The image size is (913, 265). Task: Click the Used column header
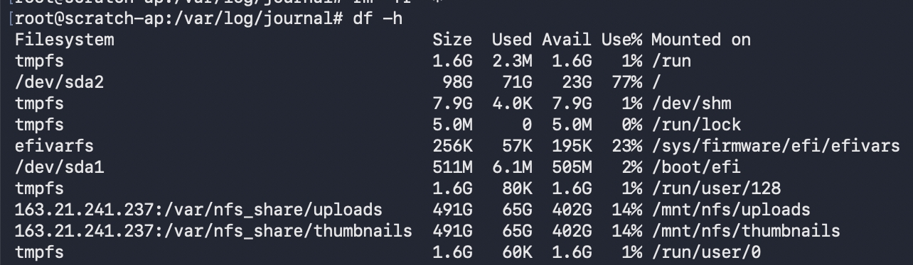click(511, 40)
